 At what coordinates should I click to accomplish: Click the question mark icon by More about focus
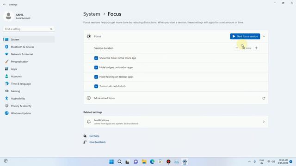coord(88,98)
